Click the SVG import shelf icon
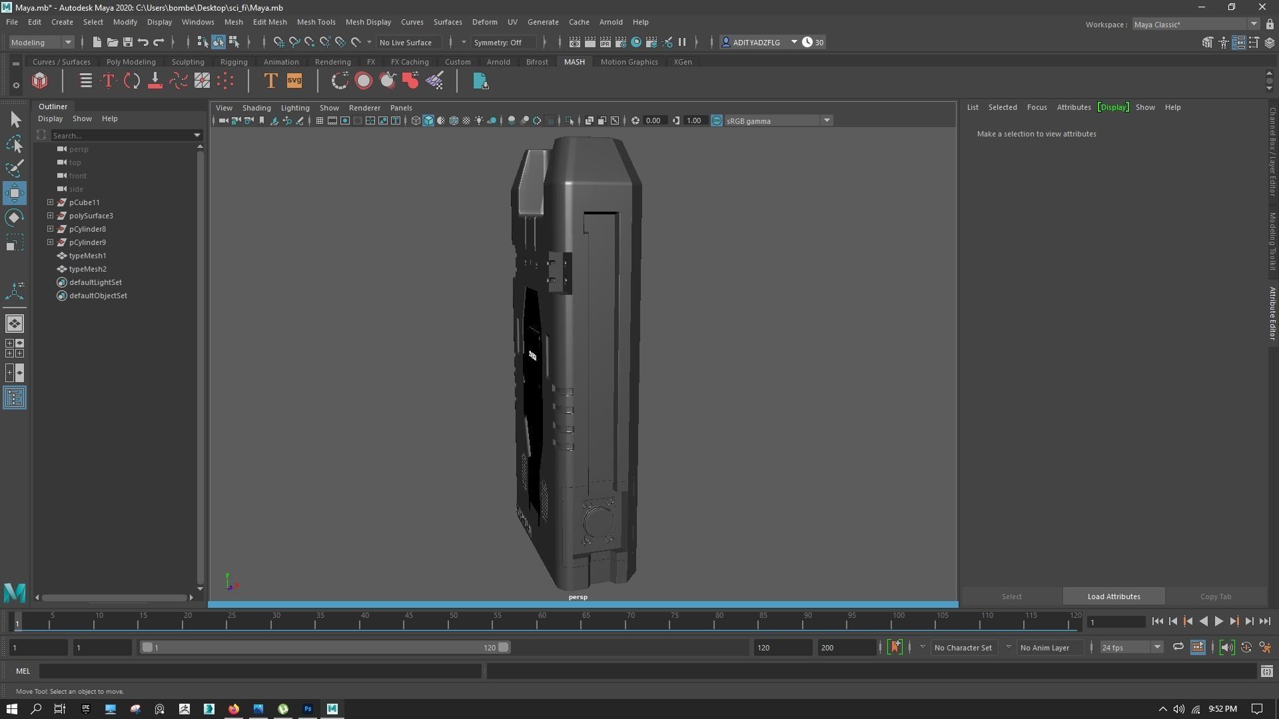This screenshot has width=1279, height=719. (x=294, y=81)
